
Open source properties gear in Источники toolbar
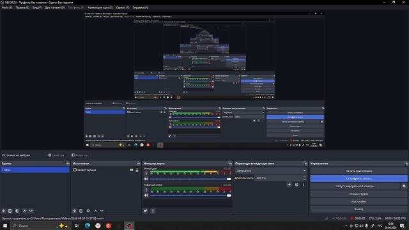click(x=88, y=211)
